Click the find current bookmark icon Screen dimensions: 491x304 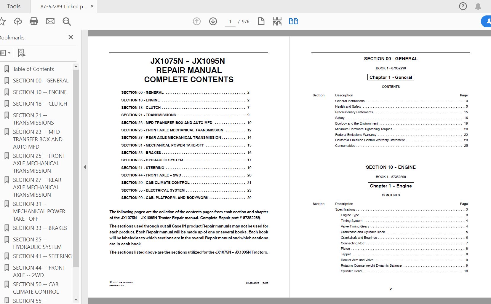pos(21,53)
